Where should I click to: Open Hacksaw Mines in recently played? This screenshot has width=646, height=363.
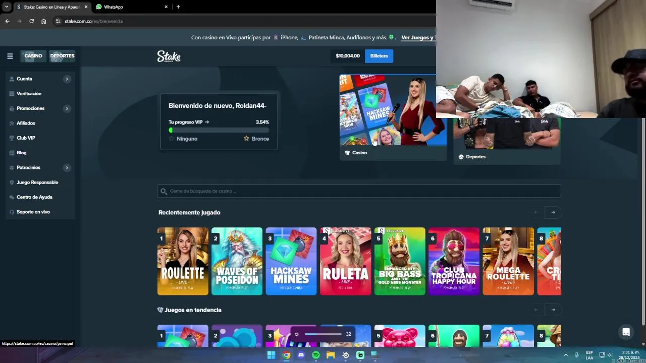tap(291, 261)
